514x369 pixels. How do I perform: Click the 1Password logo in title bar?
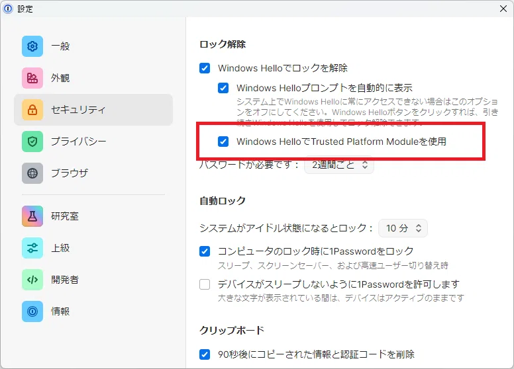(7, 9)
